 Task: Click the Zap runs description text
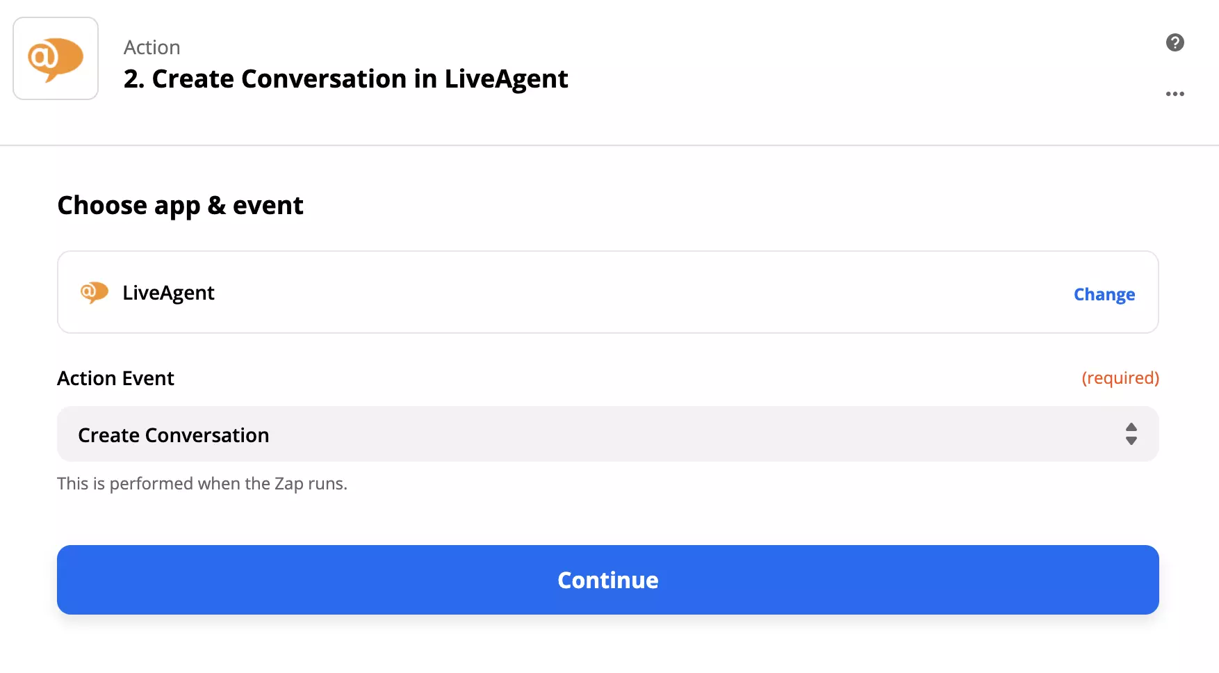click(x=202, y=483)
